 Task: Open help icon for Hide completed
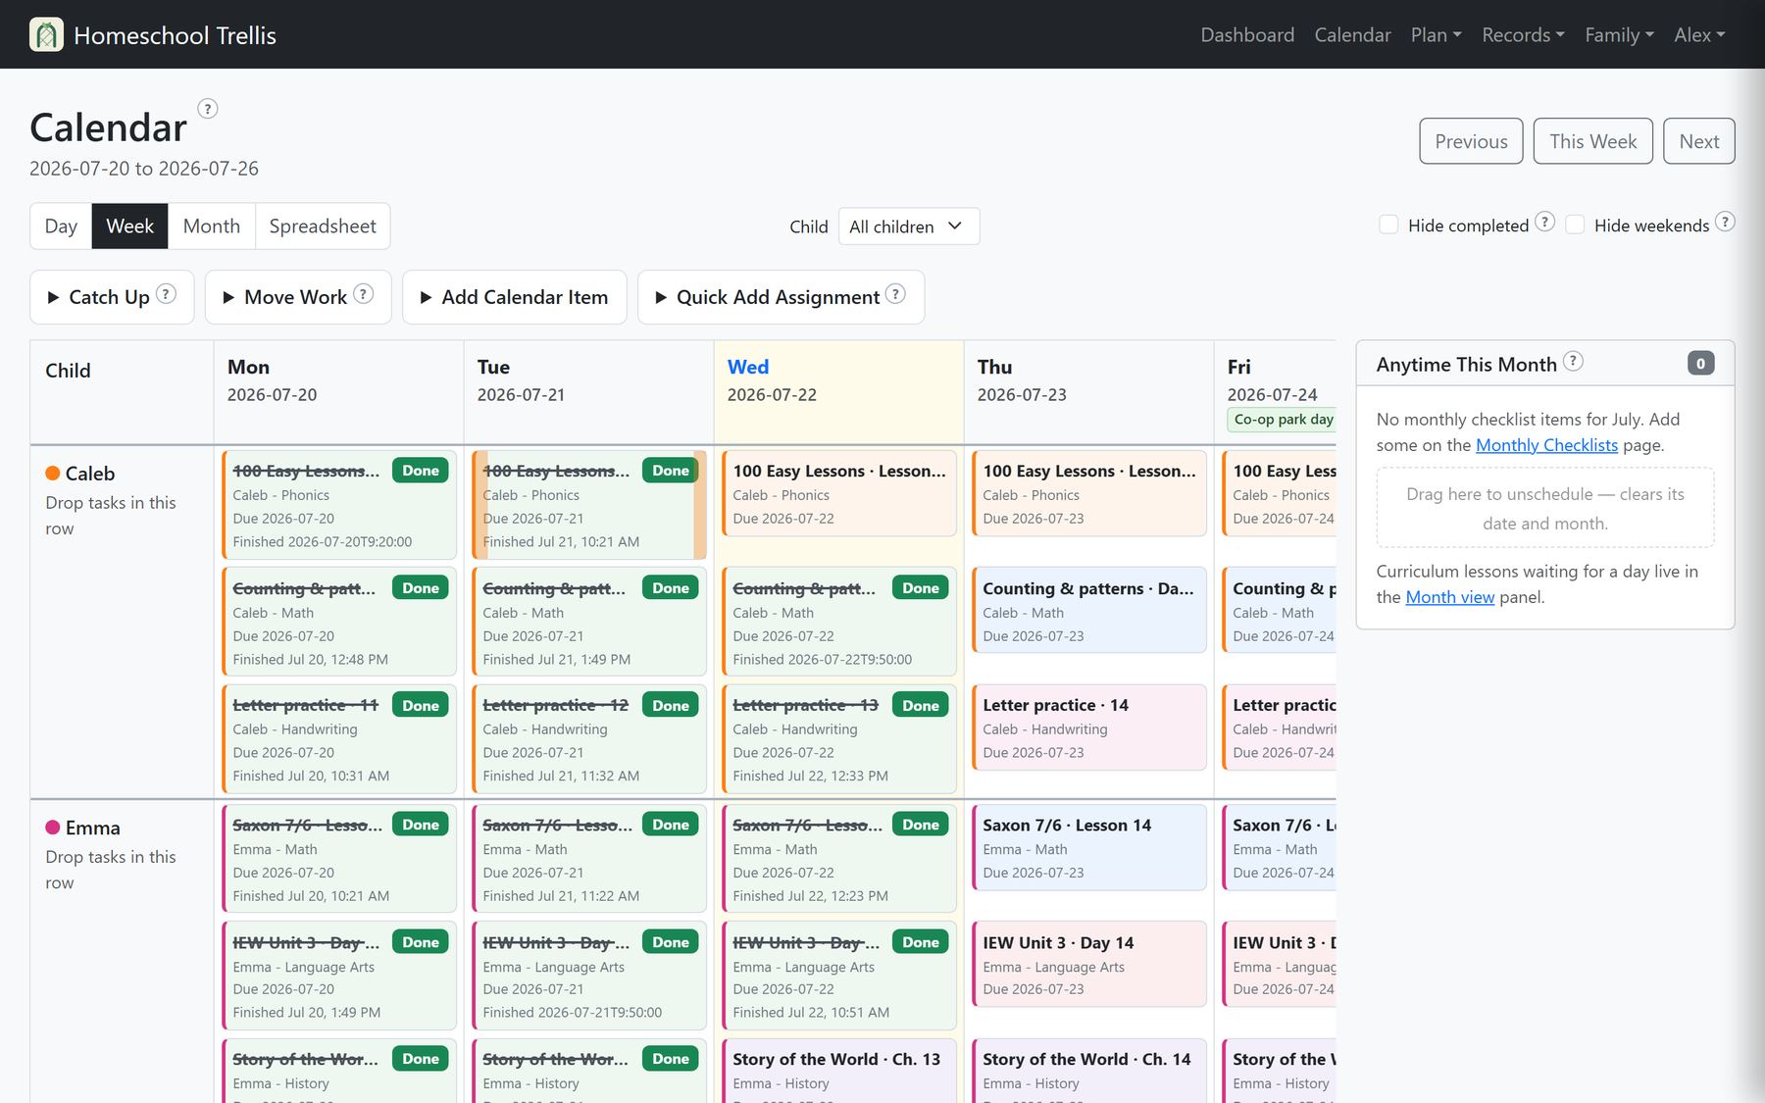(1544, 223)
